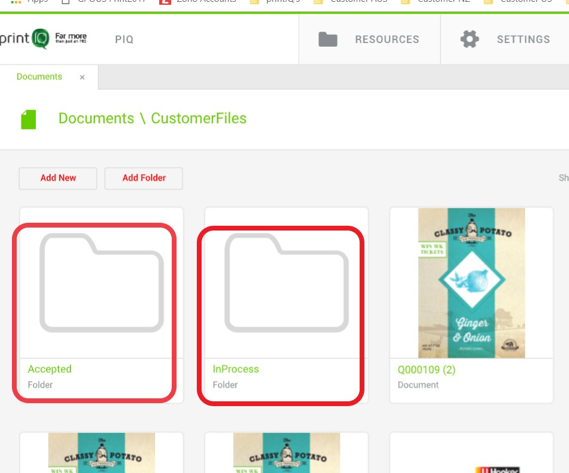Click the Add New button
Image resolution: width=569 pixels, height=473 pixels.
click(58, 178)
